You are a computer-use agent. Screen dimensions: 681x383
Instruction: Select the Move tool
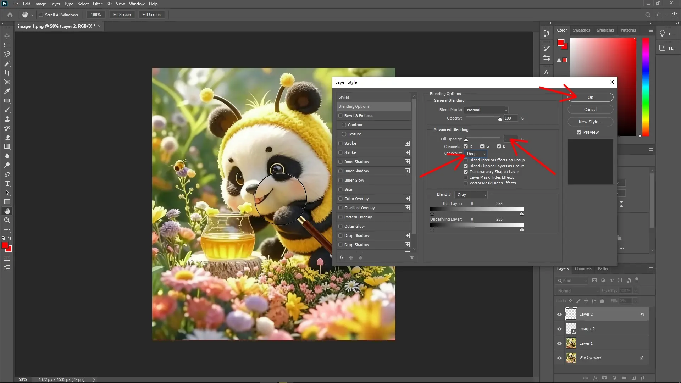click(7, 36)
